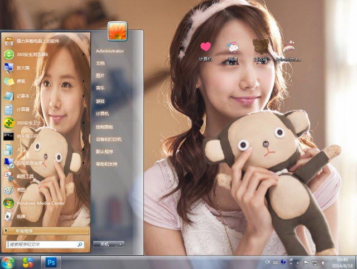Open Windows Media Center

pos(46,203)
